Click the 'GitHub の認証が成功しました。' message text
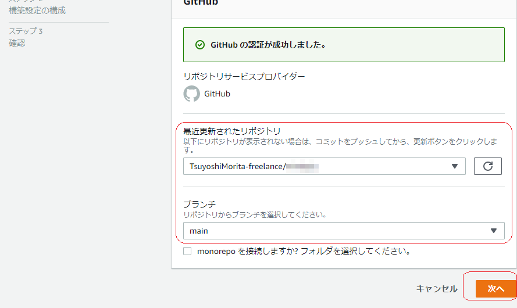This screenshot has width=517, height=308. [x=268, y=45]
